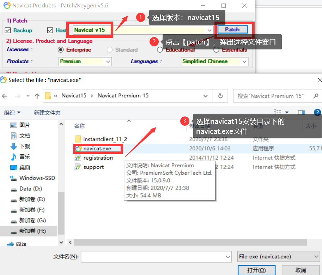This screenshot has width=322, height=275.
Task: Click the Patch button
Action: [232, 29]
